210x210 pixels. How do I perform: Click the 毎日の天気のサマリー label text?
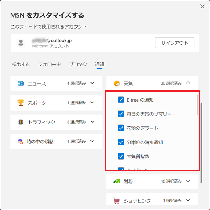(x=149, y=114)
